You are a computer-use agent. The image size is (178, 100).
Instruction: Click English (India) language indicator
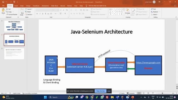(x=17, y=93)
